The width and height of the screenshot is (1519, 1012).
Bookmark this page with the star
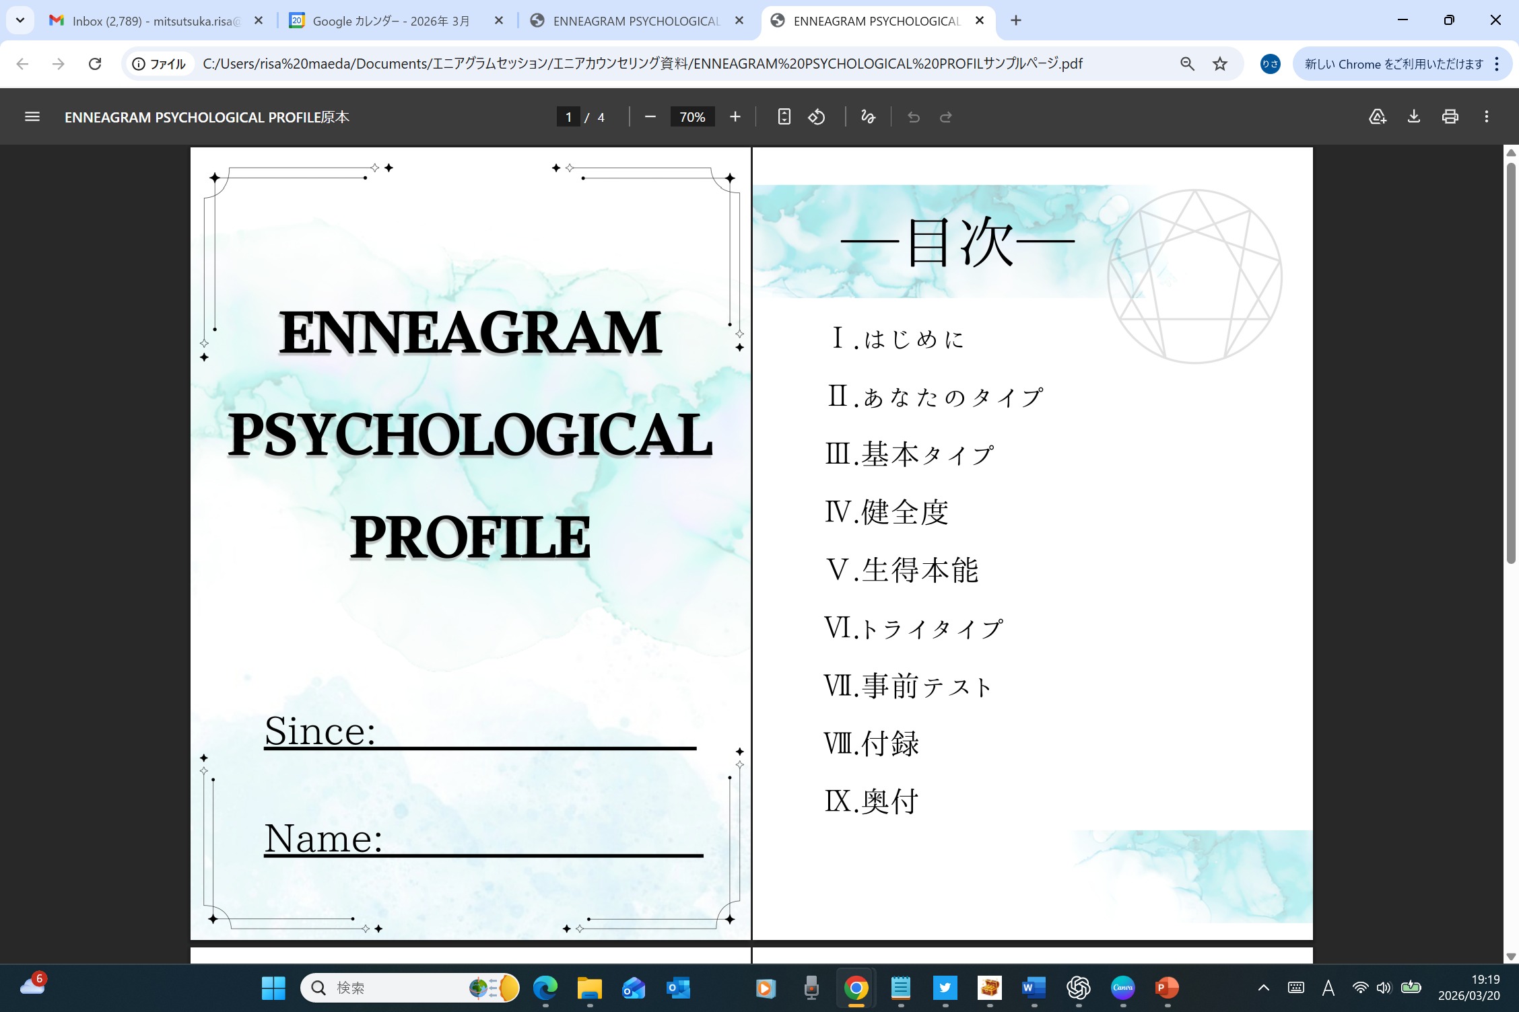(1219, 64)
